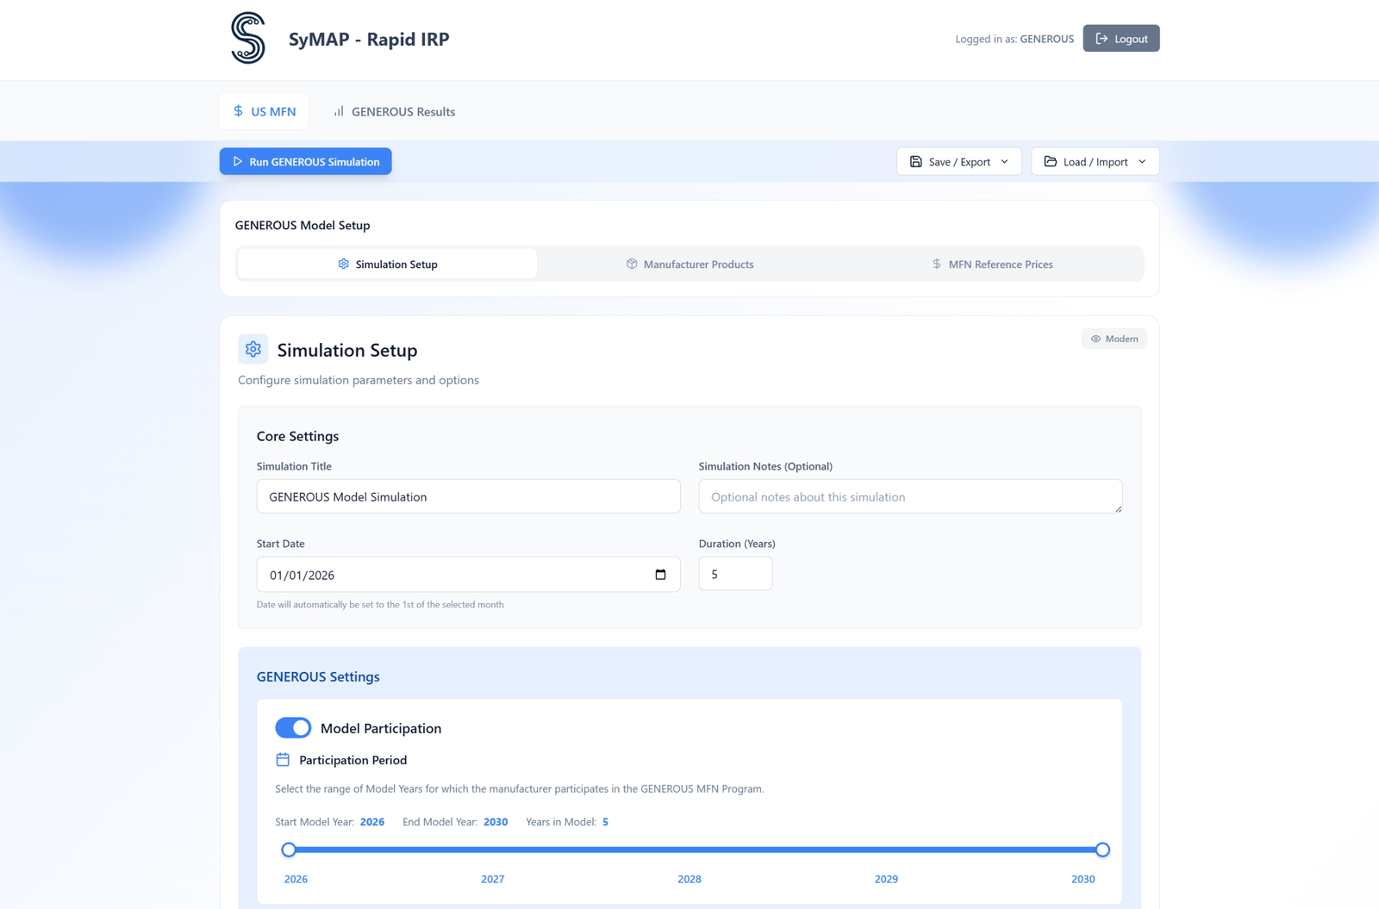Viewport: 1379px width, 909px height.
Task: Click the Run GENEROUS Simulation button
Action: coord(305,161)
